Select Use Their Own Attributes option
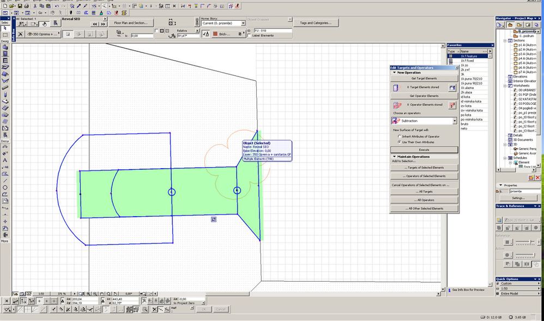The image size is (544, 321). (399, 141)
